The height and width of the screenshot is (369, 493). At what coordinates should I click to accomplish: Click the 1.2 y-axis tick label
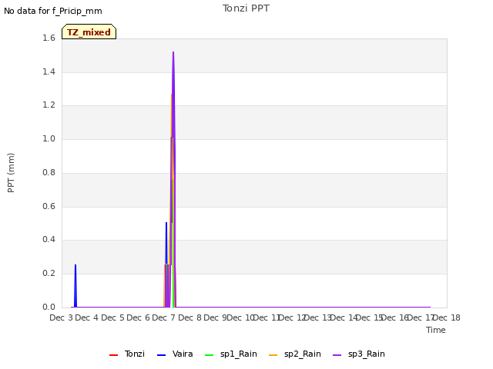pyautogui.click(x=49, y=105)
